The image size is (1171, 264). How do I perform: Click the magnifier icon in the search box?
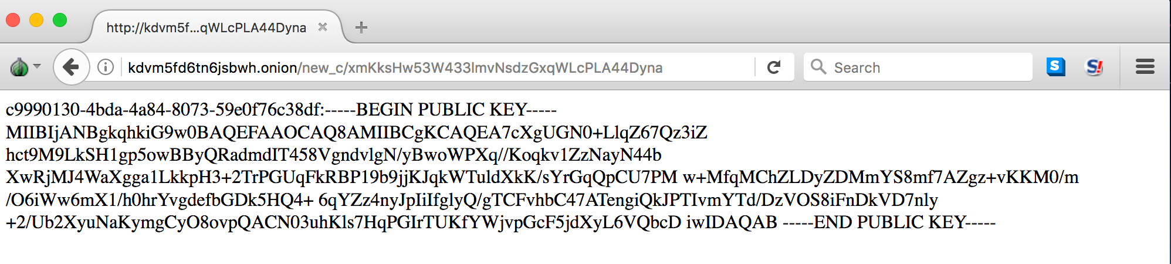[x=818, y=67]
